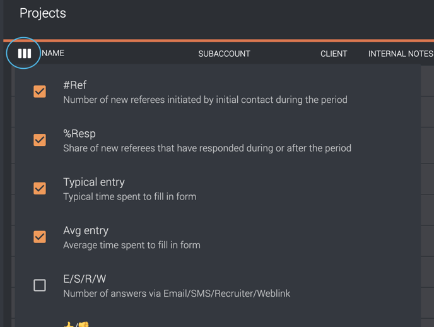The height and width of the screenshot is (327, 434).
Task: Turn off the Avg entry checkbox
Action: click(x=40, y=237)
